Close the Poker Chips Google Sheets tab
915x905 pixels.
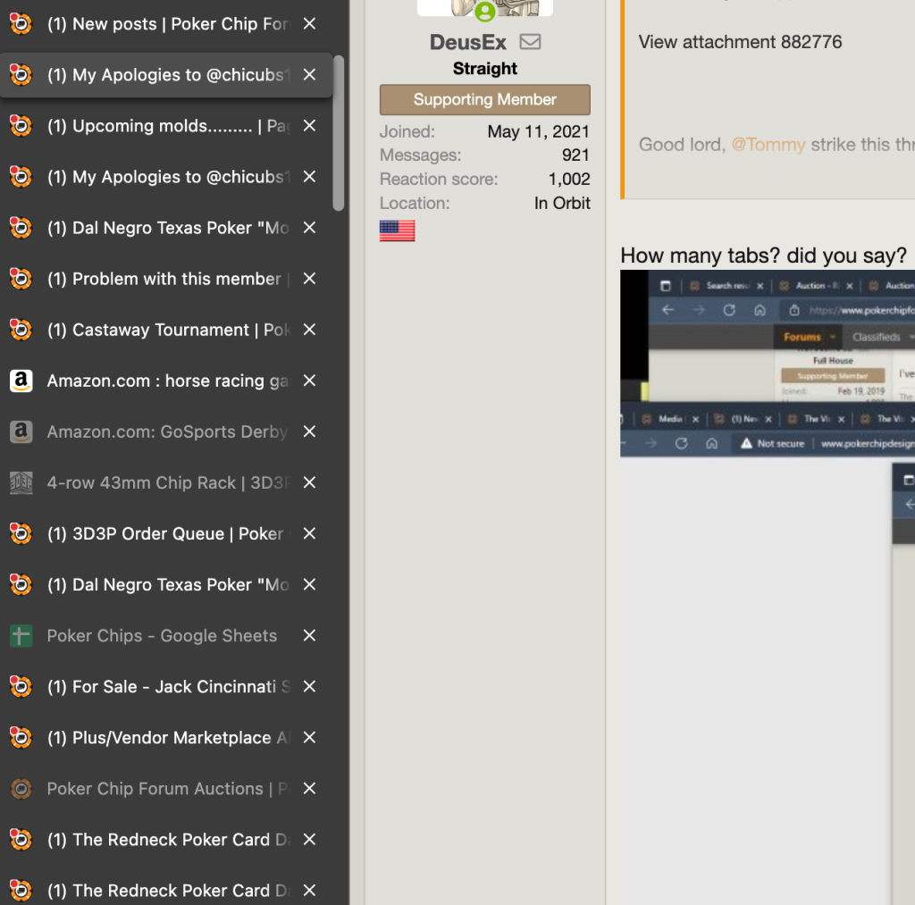(x=309, y=635)
